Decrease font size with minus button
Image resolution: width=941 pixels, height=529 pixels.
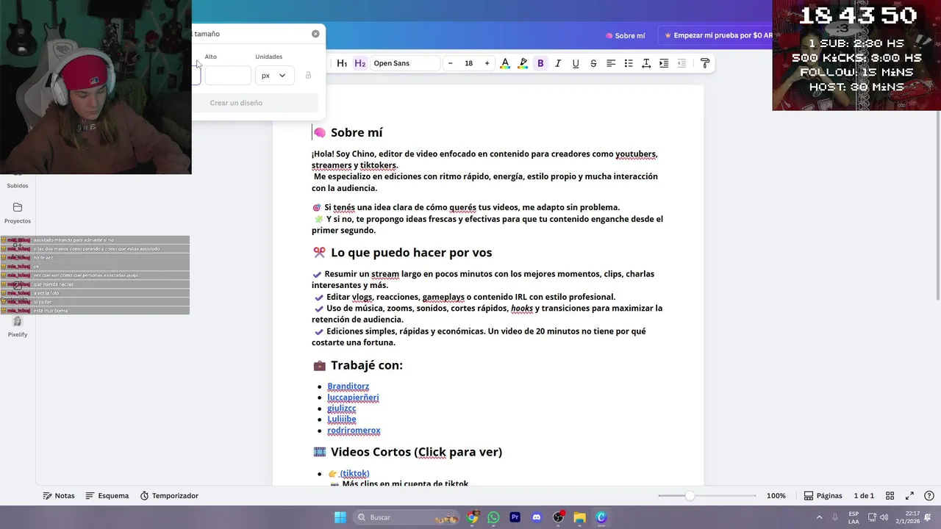[x=451, y=63]
